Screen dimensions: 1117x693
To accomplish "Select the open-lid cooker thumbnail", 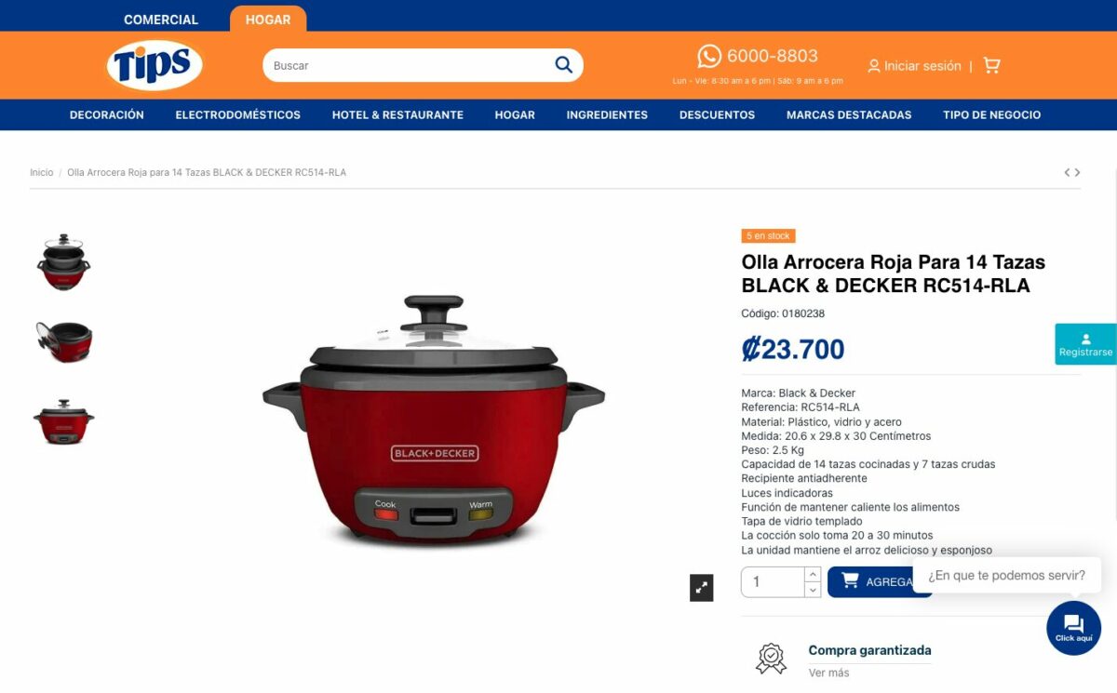I will pos(63,341).
